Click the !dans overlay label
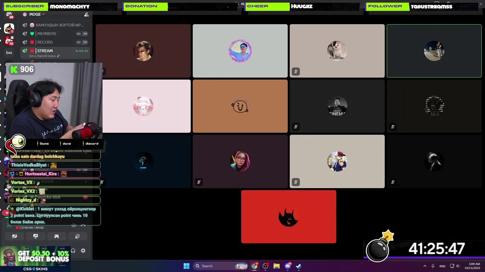 click(x=66, y=144)
